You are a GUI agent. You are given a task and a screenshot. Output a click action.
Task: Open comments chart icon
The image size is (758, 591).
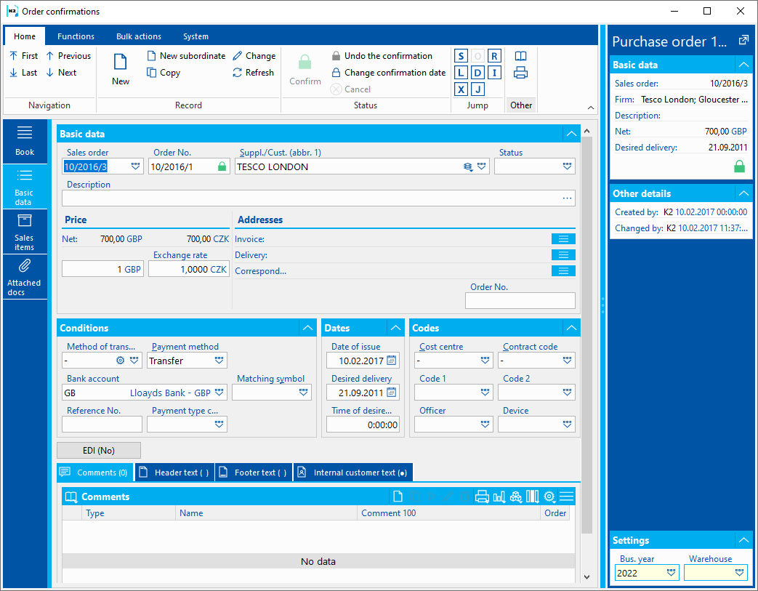coord(499,496)
